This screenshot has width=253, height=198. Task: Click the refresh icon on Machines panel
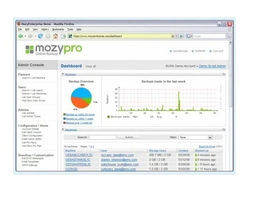point(224,130)
